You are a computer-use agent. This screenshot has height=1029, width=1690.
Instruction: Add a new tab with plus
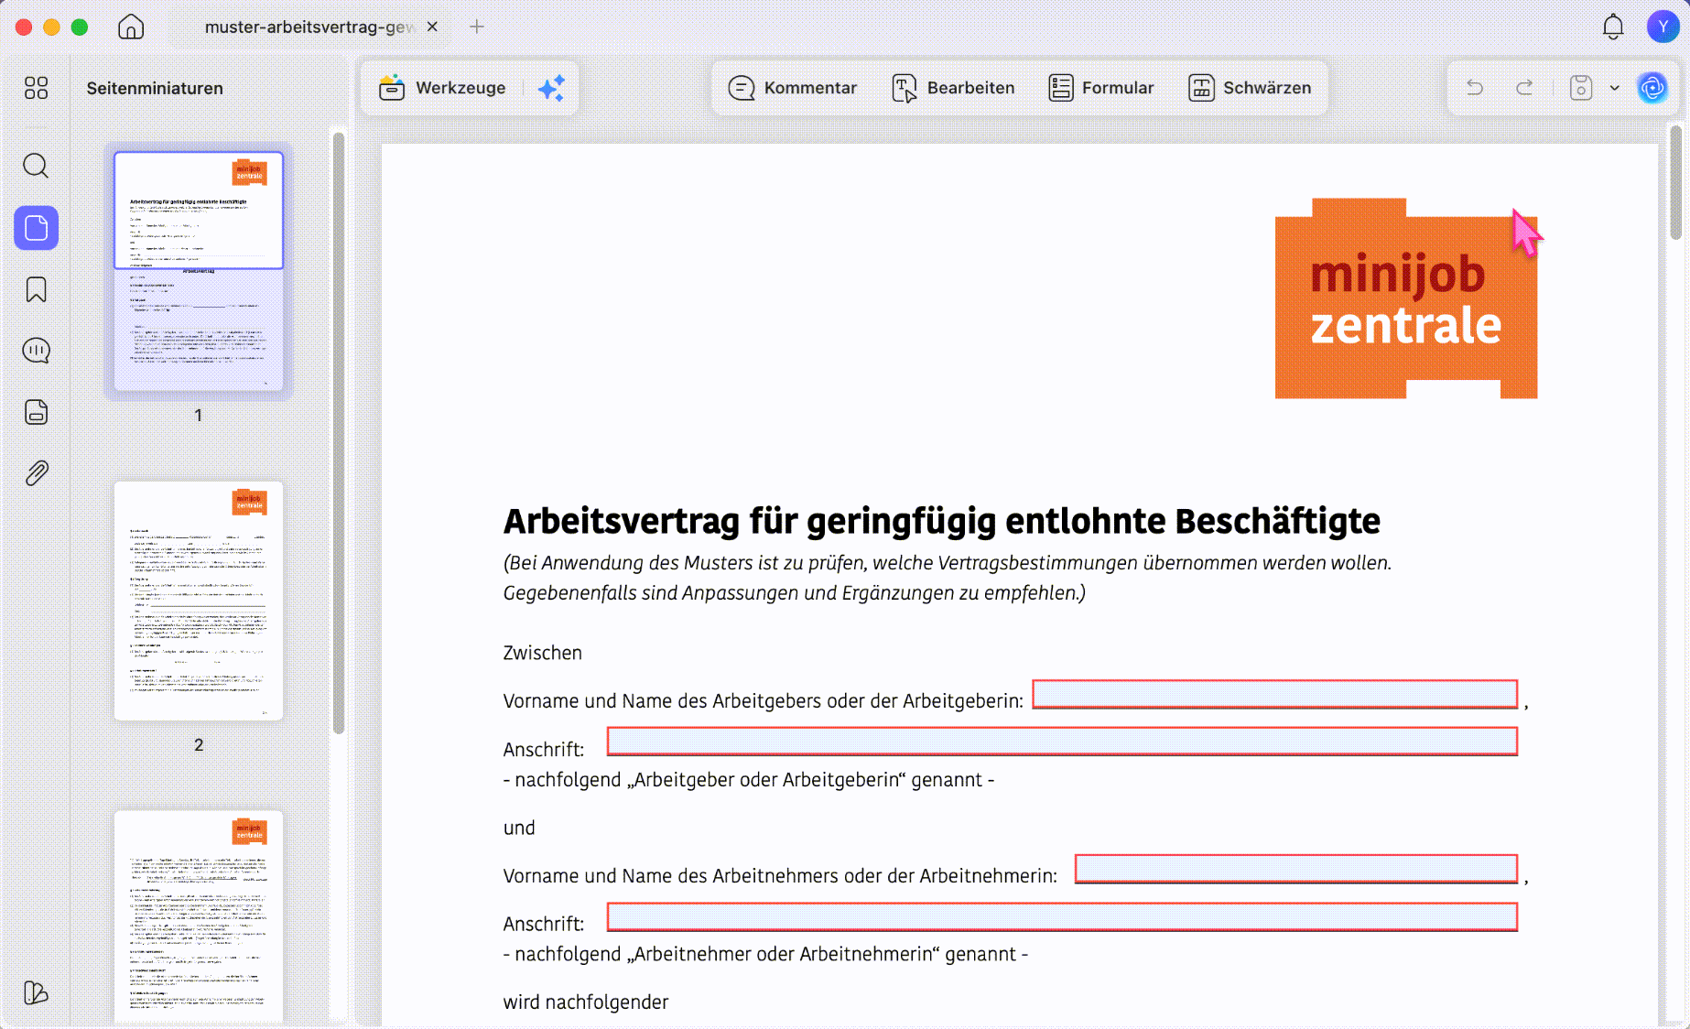coord(477,27)
